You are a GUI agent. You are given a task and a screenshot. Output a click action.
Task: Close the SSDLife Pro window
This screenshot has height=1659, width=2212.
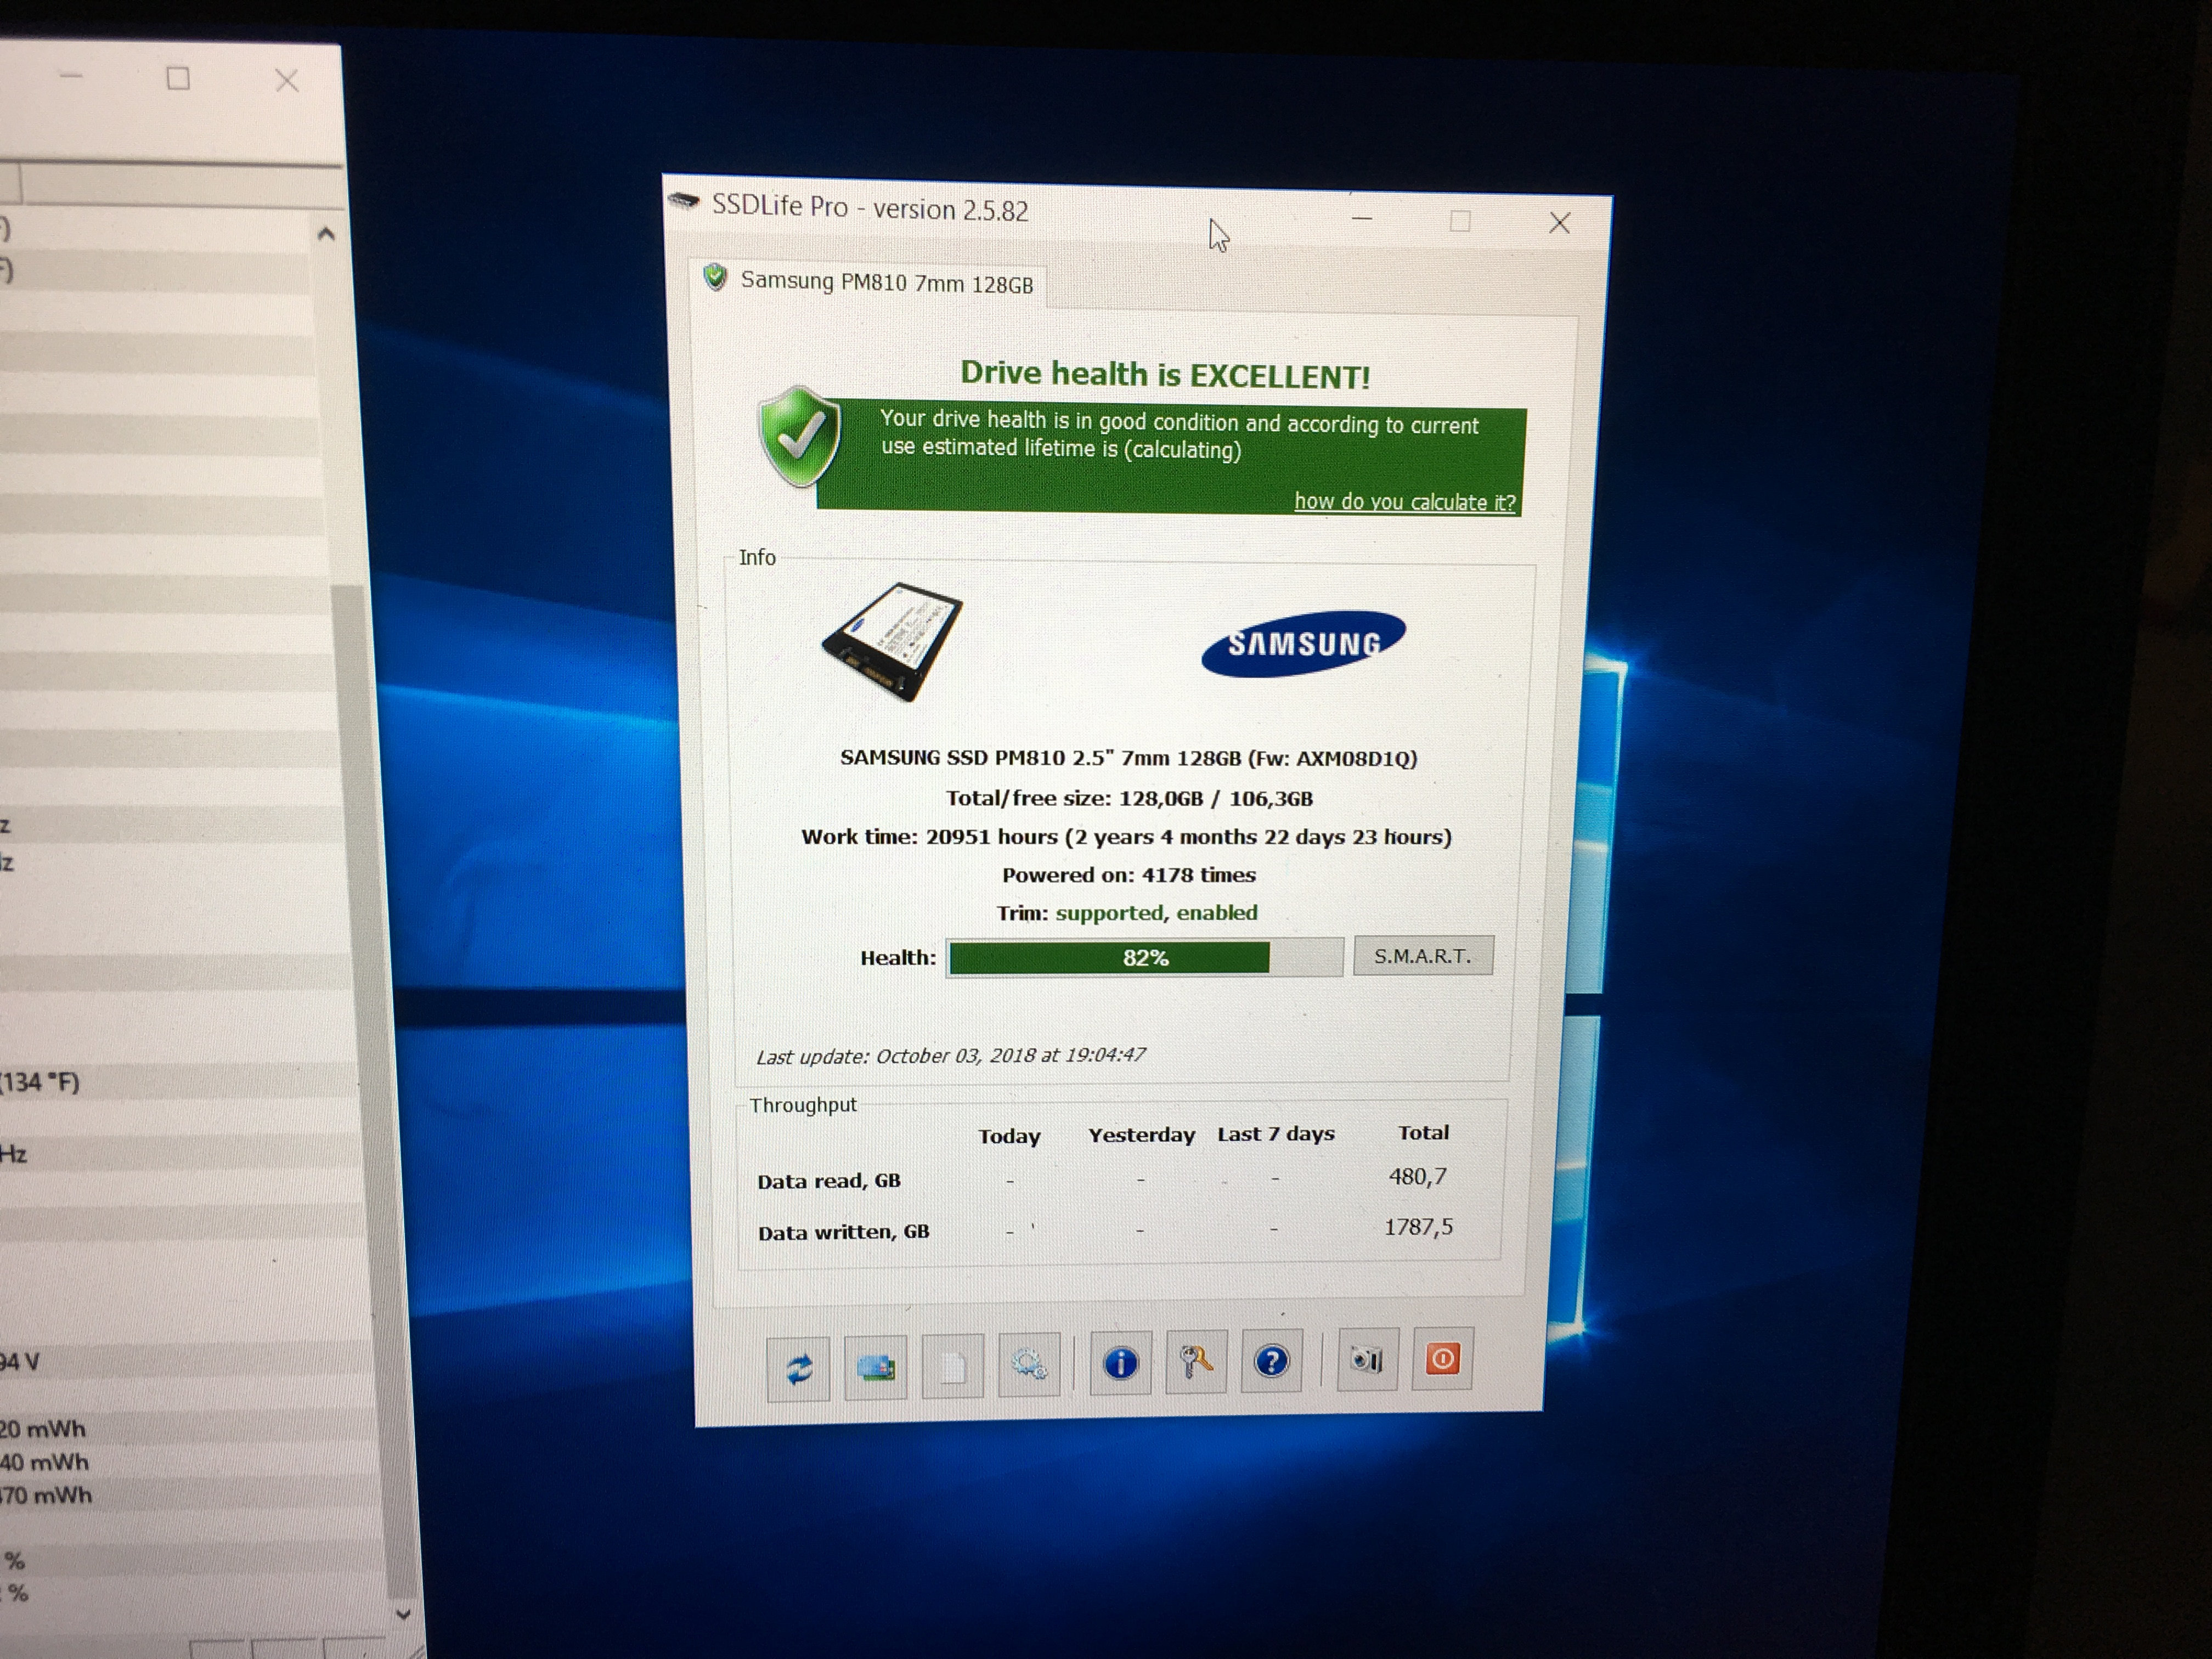coord(1559,223)
